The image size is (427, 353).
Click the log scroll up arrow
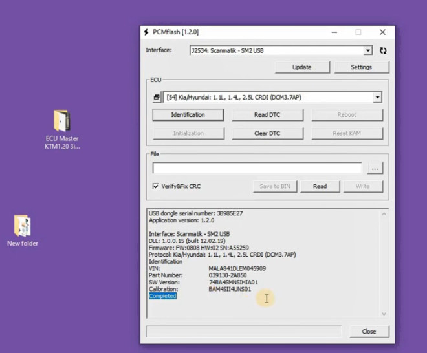(x=384, y=214)
